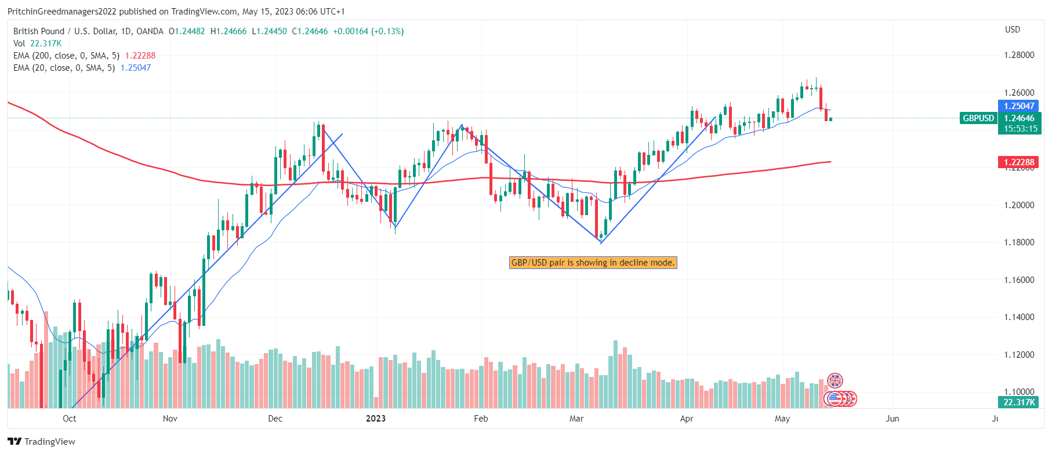Click the TradingView logo at bottom left
1052x454 pixels.
[x=42, y=442]
